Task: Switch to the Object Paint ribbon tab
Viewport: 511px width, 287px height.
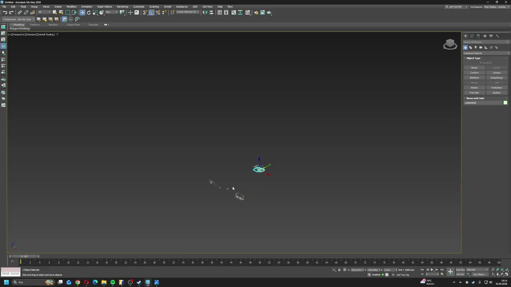Action: pos(73,25)
